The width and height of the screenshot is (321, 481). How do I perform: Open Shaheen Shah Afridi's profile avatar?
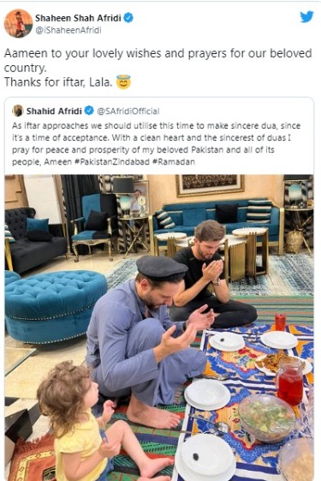coord(18,23)
